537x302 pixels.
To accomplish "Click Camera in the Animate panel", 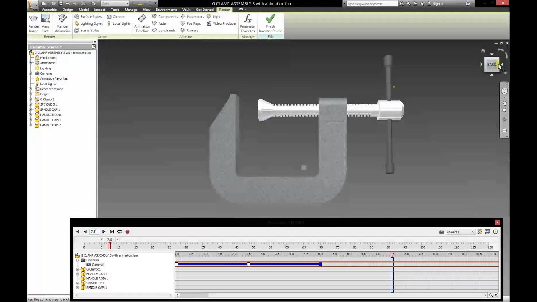I will [190, 30].
